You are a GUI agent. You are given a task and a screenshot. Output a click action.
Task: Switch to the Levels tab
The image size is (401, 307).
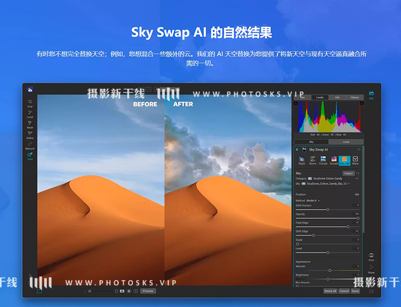(320, 97)
